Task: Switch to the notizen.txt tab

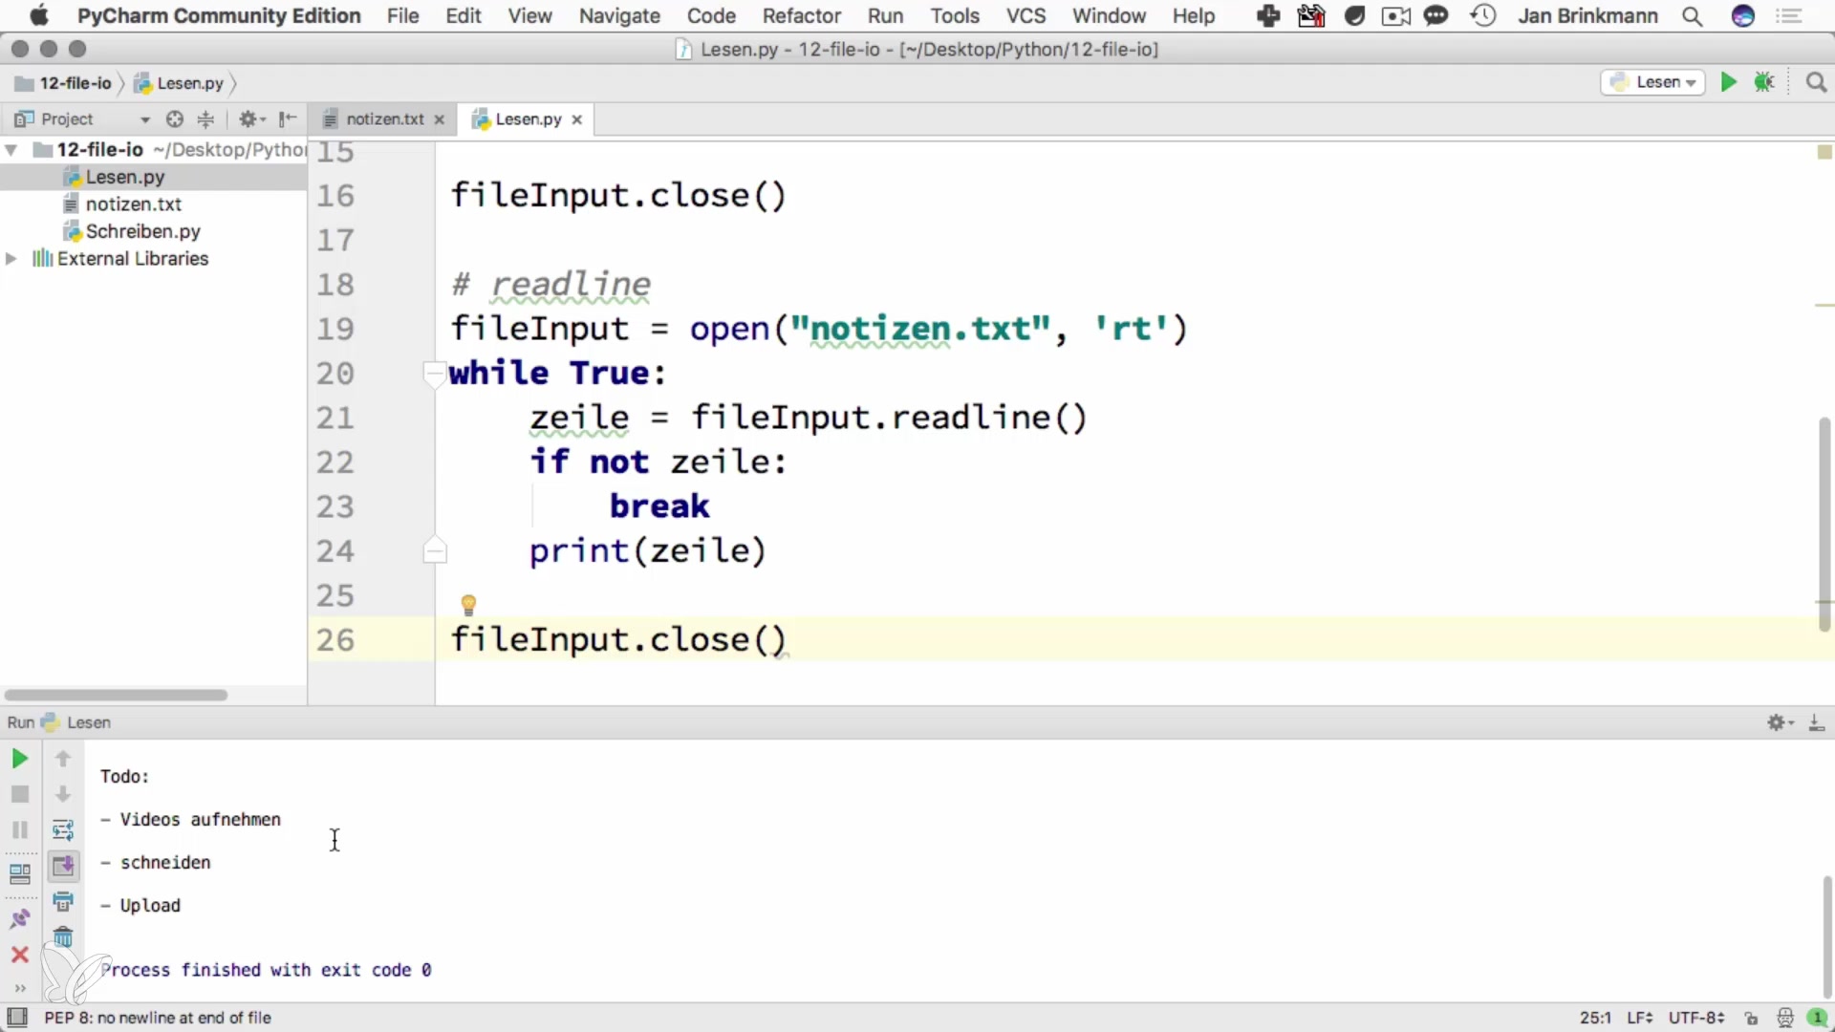Action: 384,119
